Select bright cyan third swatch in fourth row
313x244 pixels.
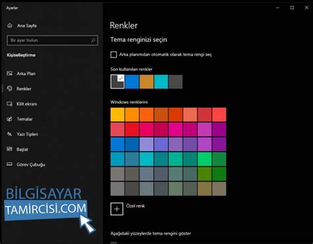pyautogui.click(x=147, y=159)
